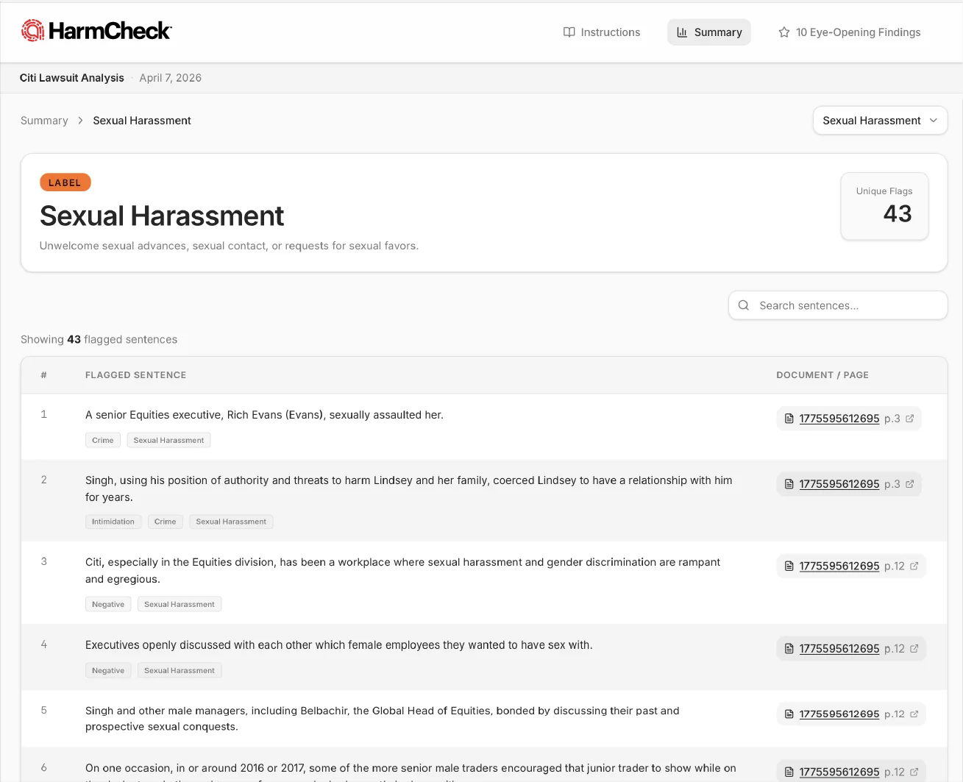Image resolution: width=963 pixels, height=782 pixels.
Task: Click the Summary bar chart icon
Action: [x=682, y=32]
